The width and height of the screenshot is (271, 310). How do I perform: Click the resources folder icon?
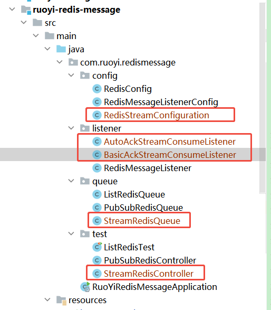tap(61, 300)
